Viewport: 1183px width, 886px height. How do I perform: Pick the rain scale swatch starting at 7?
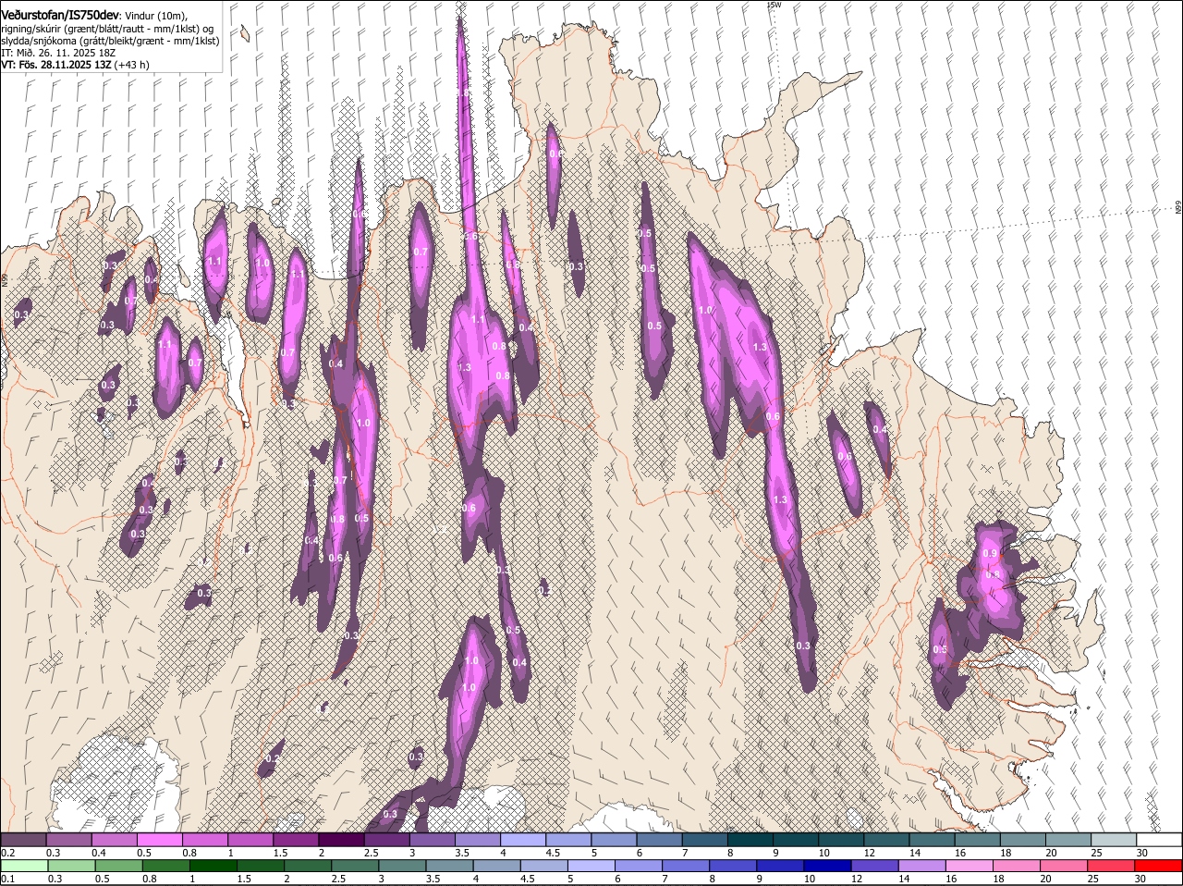pyautogui.click(x=686, y=866)
